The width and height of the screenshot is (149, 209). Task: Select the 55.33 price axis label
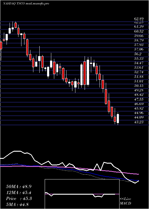pyautogui.click(x=139, y=59)
